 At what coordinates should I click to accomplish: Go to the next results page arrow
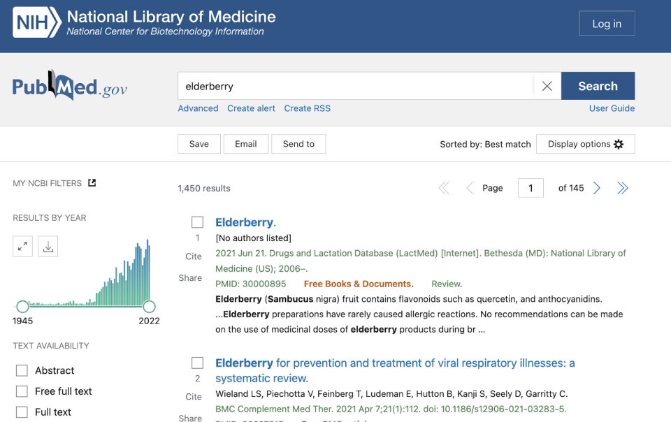pos(597,188)
